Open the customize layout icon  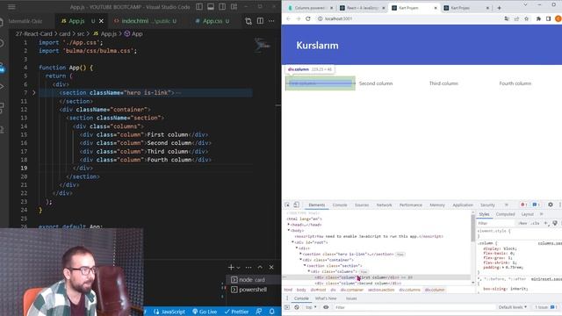(x=234, y=7)
